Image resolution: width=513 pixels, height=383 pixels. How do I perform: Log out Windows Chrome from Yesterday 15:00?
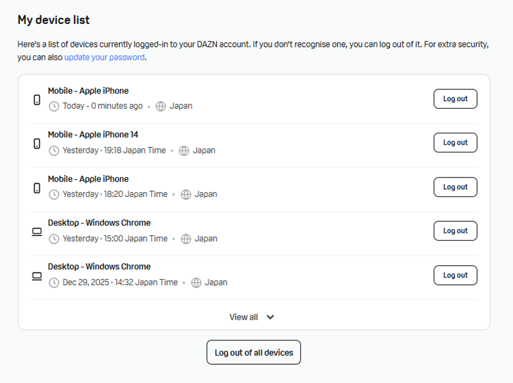coord(455,231)
